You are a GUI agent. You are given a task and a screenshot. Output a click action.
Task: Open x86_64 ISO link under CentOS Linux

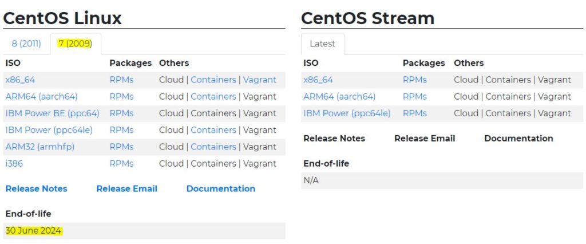tap(20, 80)
